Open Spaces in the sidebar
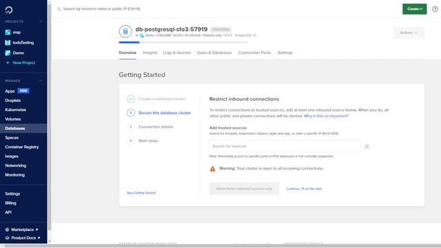Image resolution: width=441 pixels, height=248 pixels. 12,138
